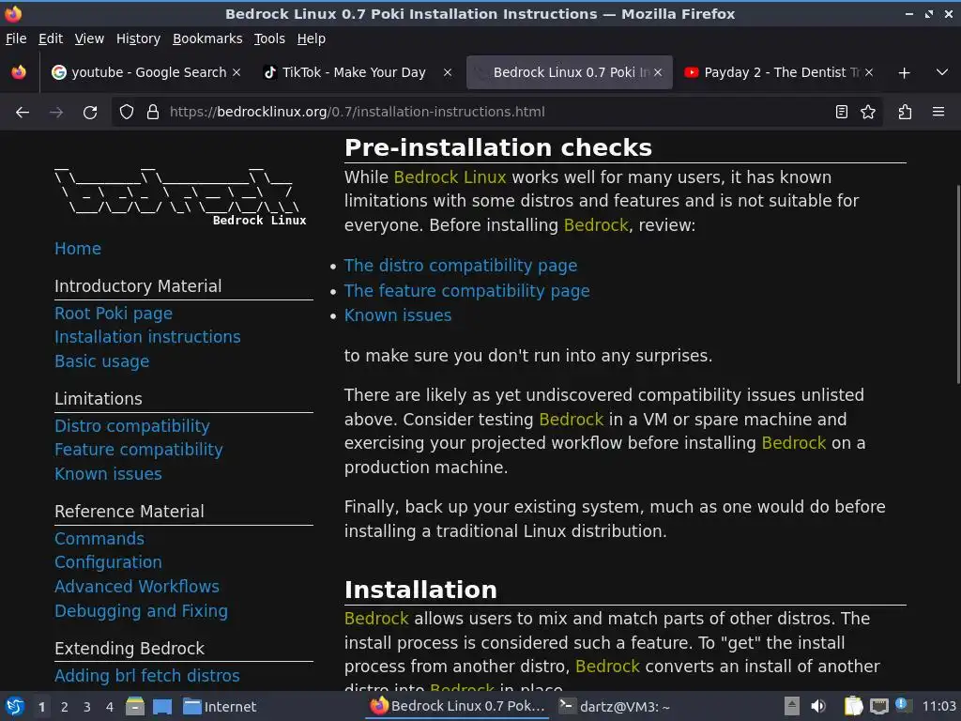This screenshot has height=721, width=961.
Task: Open the Tools menu
Action: (x=269, y=38)
